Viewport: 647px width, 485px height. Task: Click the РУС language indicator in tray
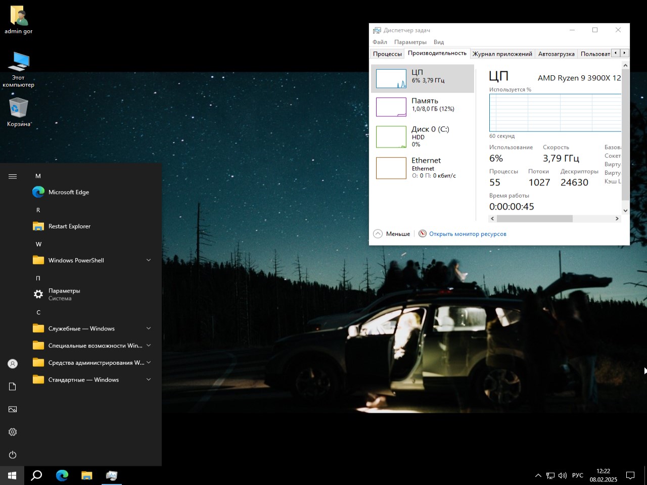tap(577, 475)
